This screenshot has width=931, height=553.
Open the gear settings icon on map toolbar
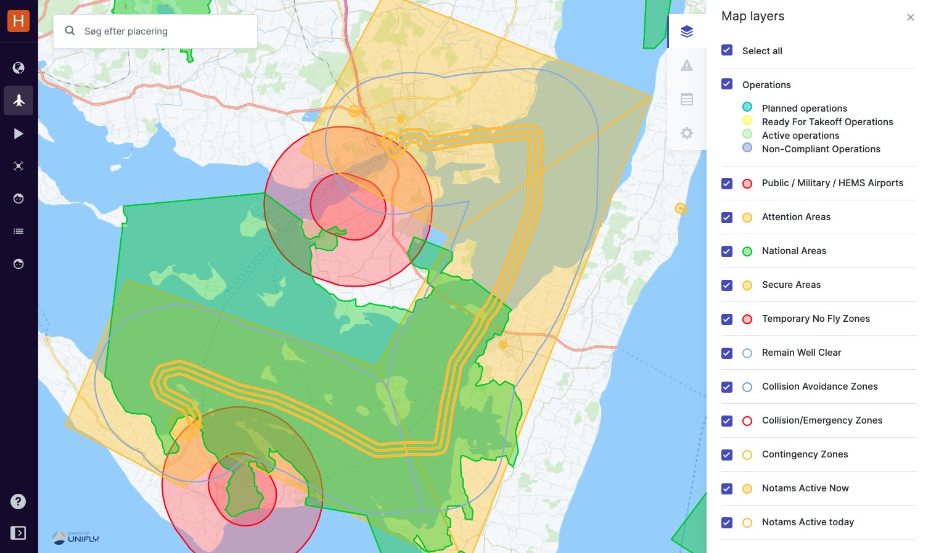point(687,133)
